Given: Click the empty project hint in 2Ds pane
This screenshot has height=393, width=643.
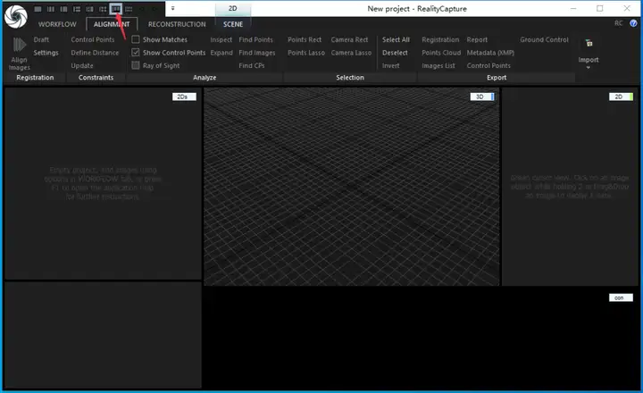Looking at the screenshot, I should pos(103,183).
